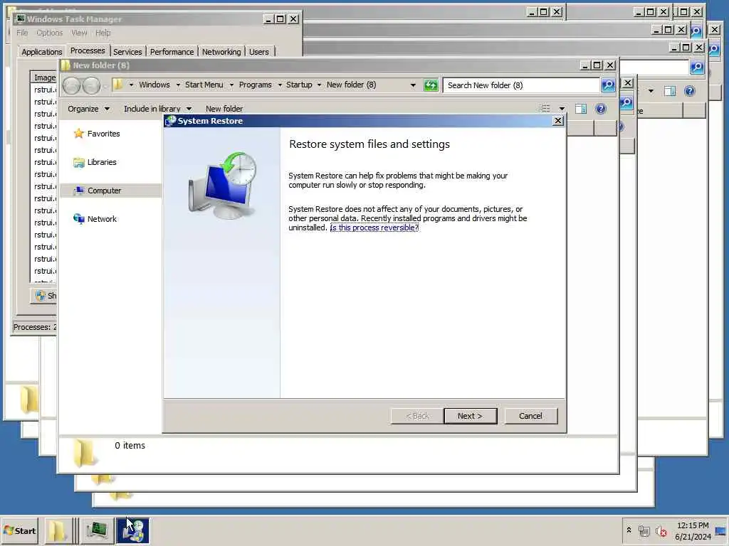
Task: Open the address bar history dropdown
Action: (413, 85)
